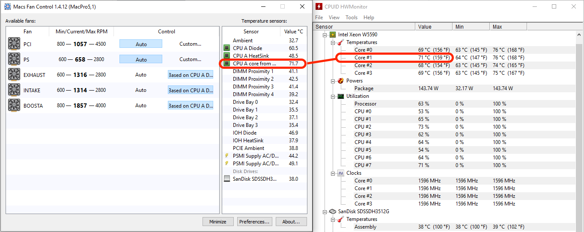Click the PCI fan icon
This screenshot has width=584, height=232.
click(15, 44)
